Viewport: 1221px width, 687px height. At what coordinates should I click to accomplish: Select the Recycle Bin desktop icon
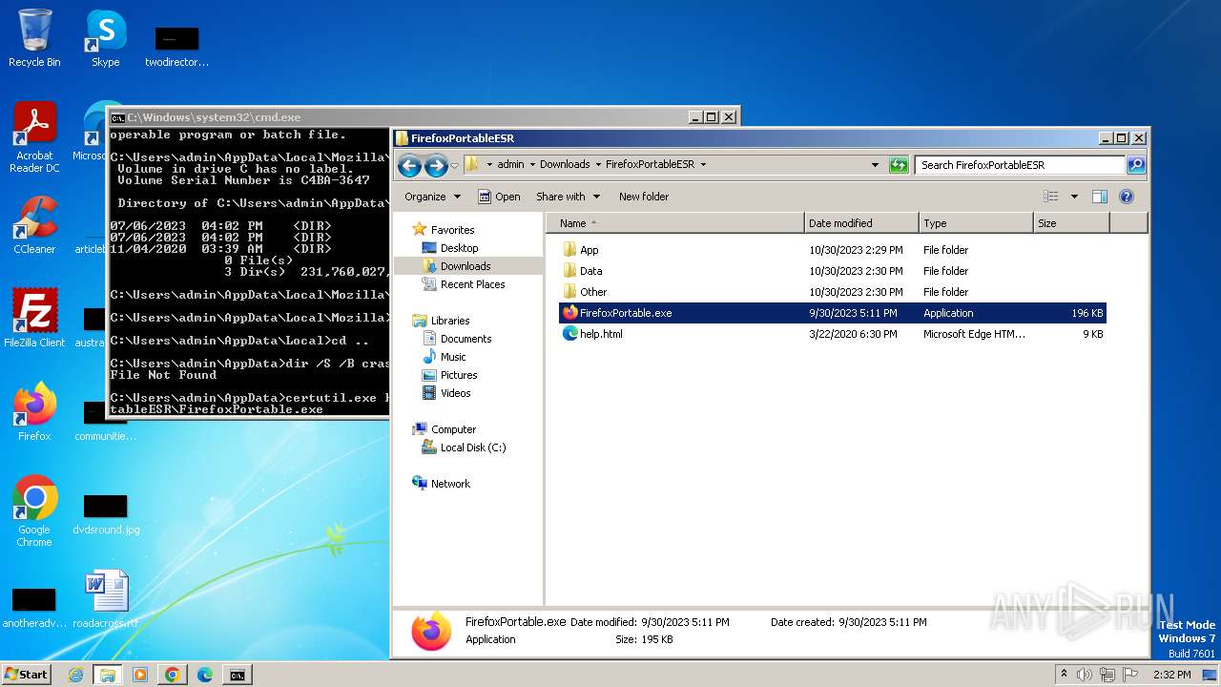coord(34,38)
